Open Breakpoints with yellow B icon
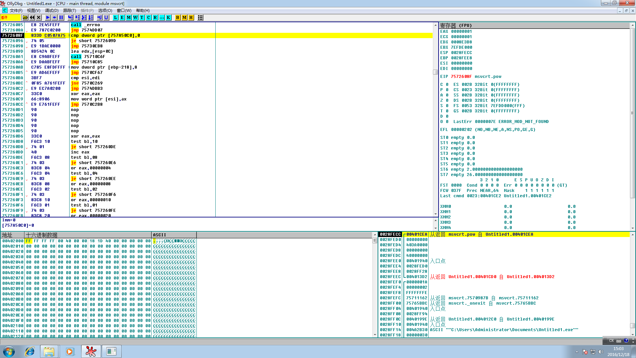The image size is (636, 358). click(178, 18)
